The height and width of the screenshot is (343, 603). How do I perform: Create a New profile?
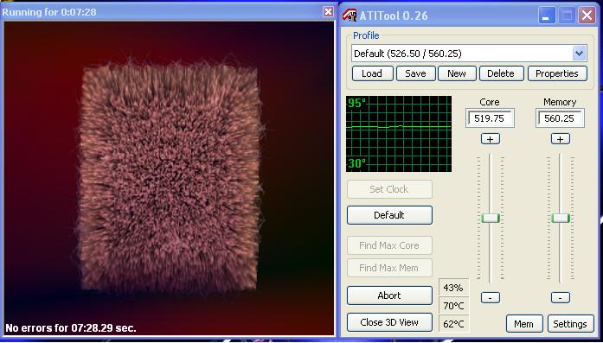(x=457, y=73)
